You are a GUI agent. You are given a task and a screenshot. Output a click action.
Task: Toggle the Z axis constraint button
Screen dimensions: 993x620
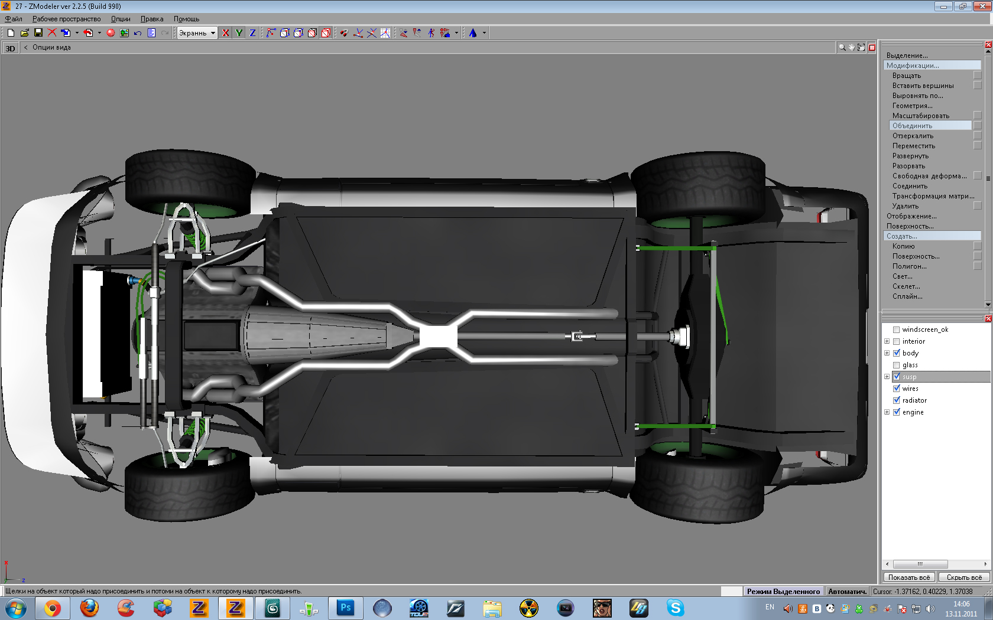click(x=252, y=33)
